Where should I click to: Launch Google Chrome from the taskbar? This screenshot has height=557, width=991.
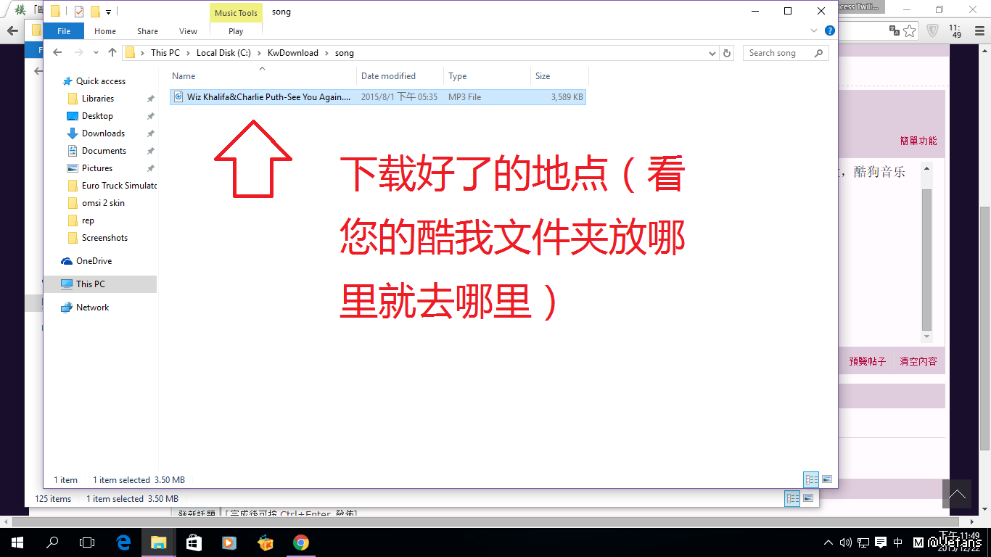coord(300,542)
